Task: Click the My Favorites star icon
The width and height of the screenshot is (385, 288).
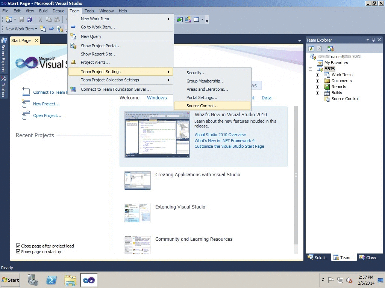Action: 320,63
